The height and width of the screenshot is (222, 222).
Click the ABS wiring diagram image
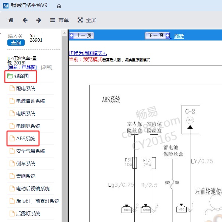click(156, 153)
